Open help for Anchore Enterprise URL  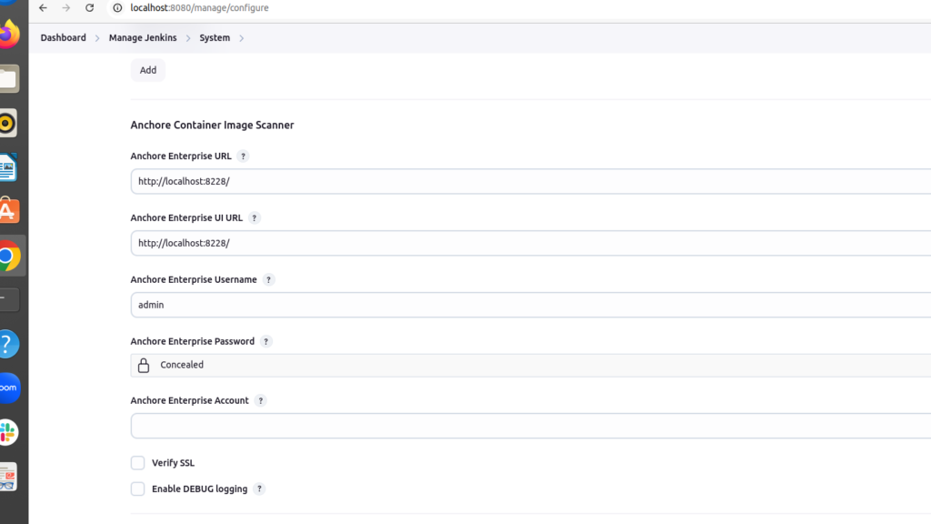[x=243, y=156]
